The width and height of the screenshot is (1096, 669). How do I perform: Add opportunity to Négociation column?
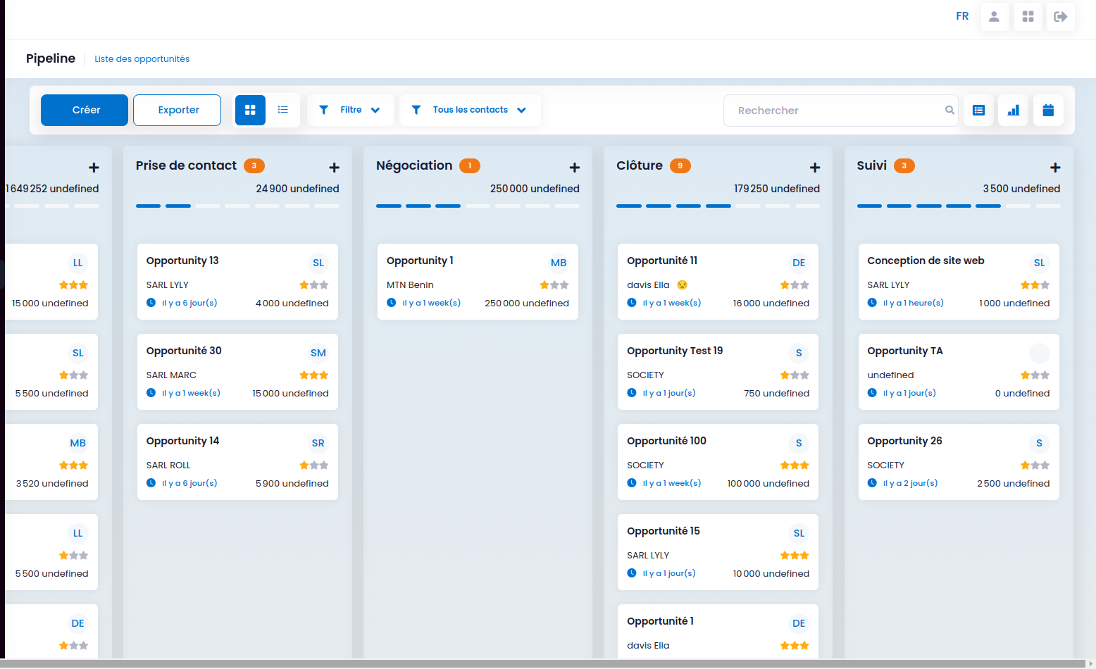pyautogui.click(x=575, y=168)
